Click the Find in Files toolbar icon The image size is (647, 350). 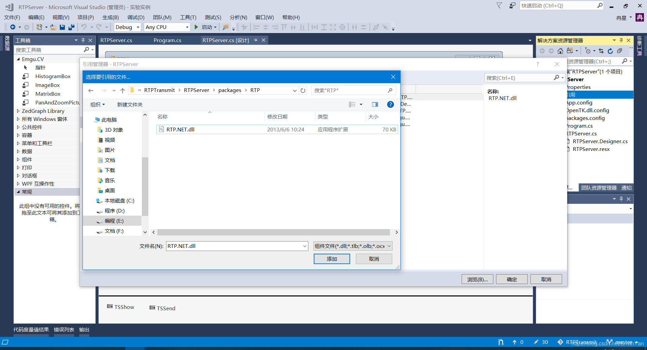click(x=226, y=27)
